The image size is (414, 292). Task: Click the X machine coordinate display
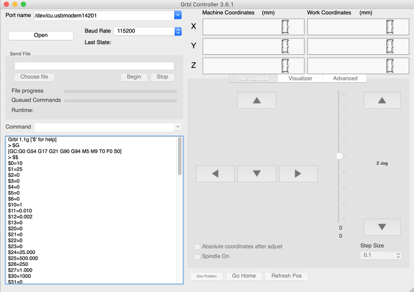[x=253, y=27]
